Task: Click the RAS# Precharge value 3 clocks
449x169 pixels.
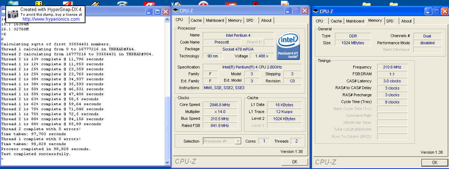Action: [x=392, y=95]
